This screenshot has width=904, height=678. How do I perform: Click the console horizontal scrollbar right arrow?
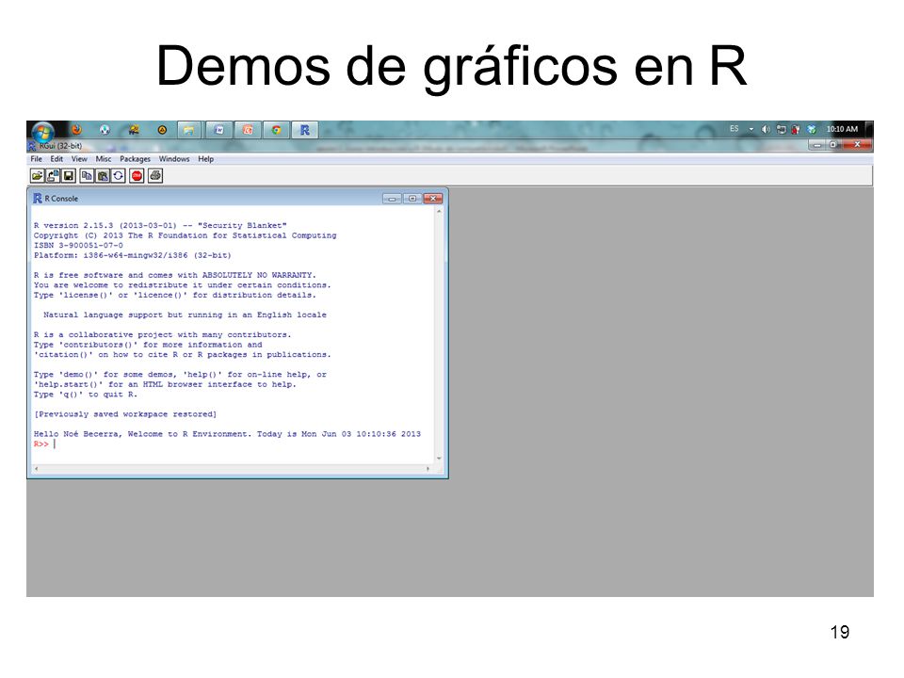[x=428, y=469]
